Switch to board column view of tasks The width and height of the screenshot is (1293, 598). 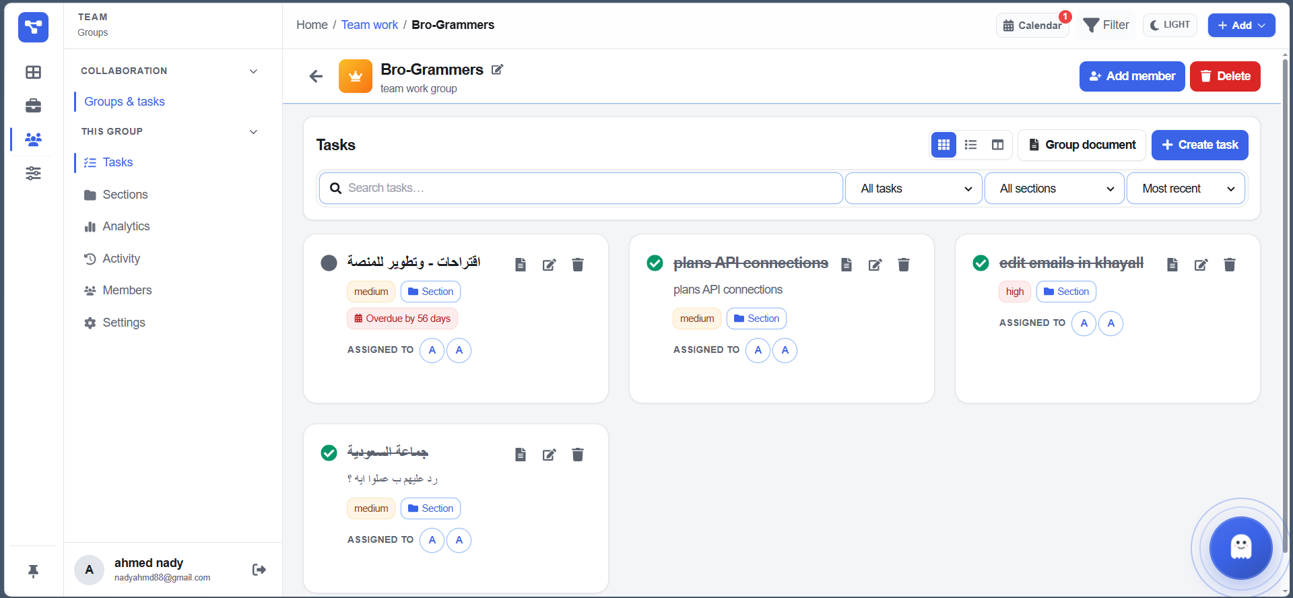[997, 145]
